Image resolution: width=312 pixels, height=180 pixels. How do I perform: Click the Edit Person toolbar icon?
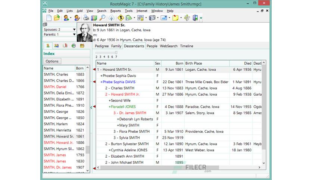(x=77, y=18)
